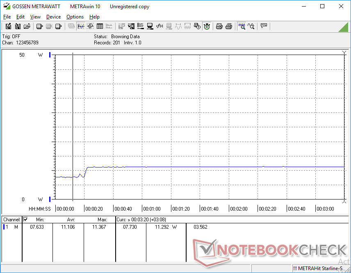Toggle the green alarm clock trigger icon
This screenshot has width=351, height=273.
(207, 26)
